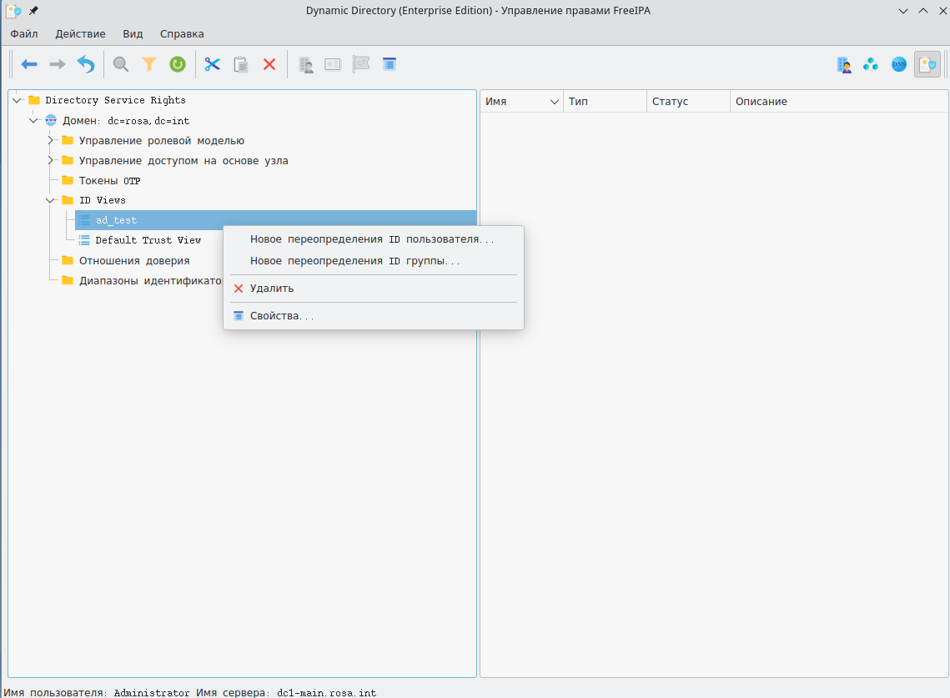
Task: Open the Действие menu in menu bar
Action: tap(80, 34)
